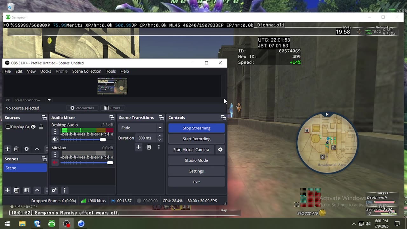Open Desktop Audio options three-dot button

point(55,131)
